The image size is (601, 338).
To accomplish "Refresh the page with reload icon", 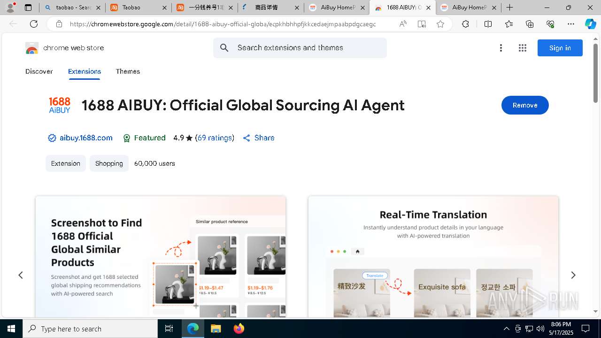I will tap(34, 24).
